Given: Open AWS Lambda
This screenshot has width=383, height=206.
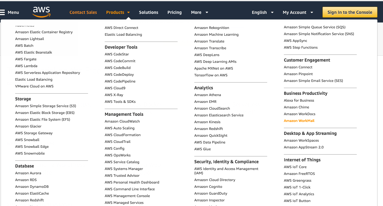Looking at the screenshot, I should point(26,66).
